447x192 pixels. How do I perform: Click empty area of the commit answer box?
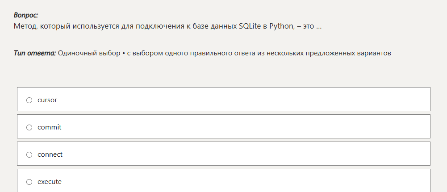point(246,127)
